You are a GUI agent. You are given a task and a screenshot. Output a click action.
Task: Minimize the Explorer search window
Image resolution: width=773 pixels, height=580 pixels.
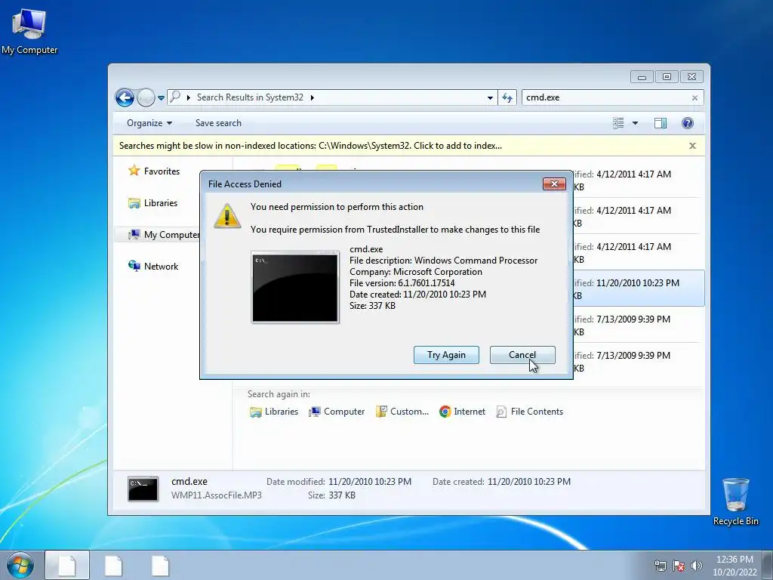[x=642, y=77]
